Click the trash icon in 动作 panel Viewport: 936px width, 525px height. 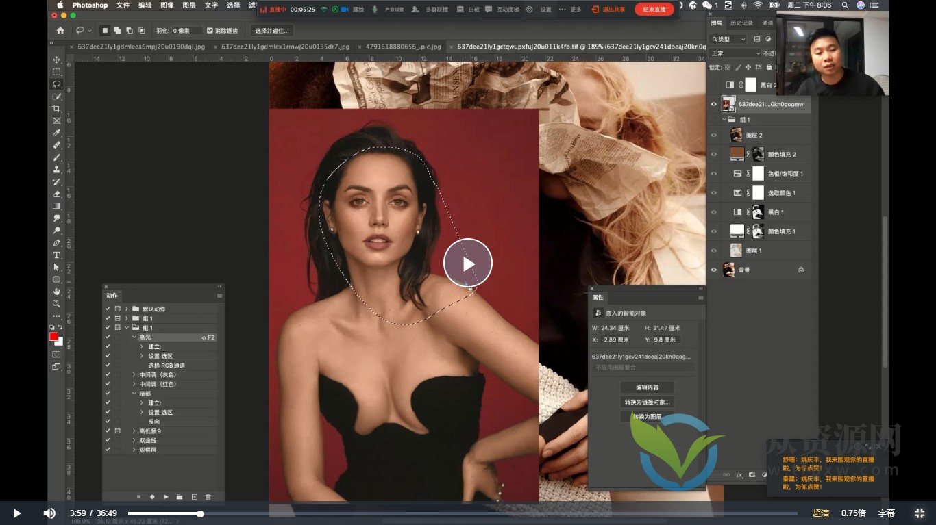(x=208, y=496)
